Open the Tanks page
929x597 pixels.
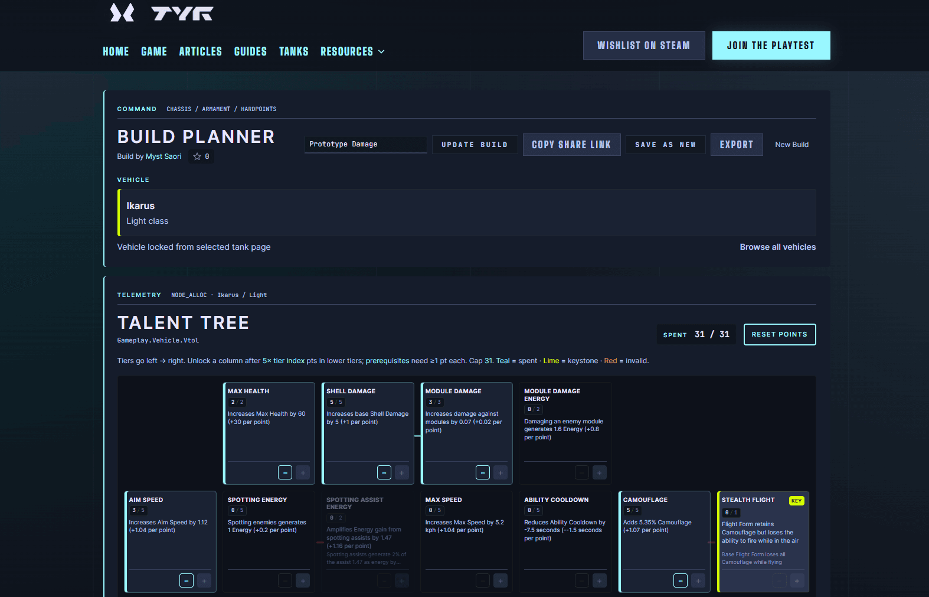[x=294, y=51]
